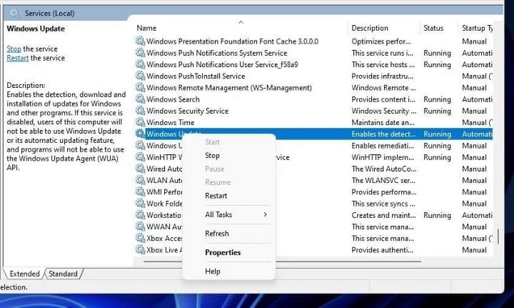Expand the All Tasks submenu arrow

[265, 214]
